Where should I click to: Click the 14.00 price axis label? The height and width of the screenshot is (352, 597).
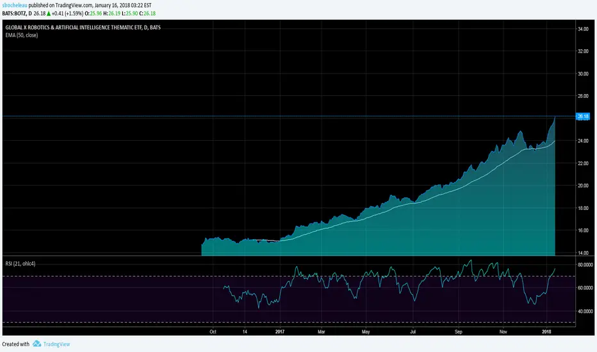[583, 253]
